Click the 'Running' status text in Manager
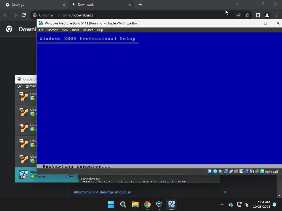The image size is (282, 211). (x=41, y=176)
